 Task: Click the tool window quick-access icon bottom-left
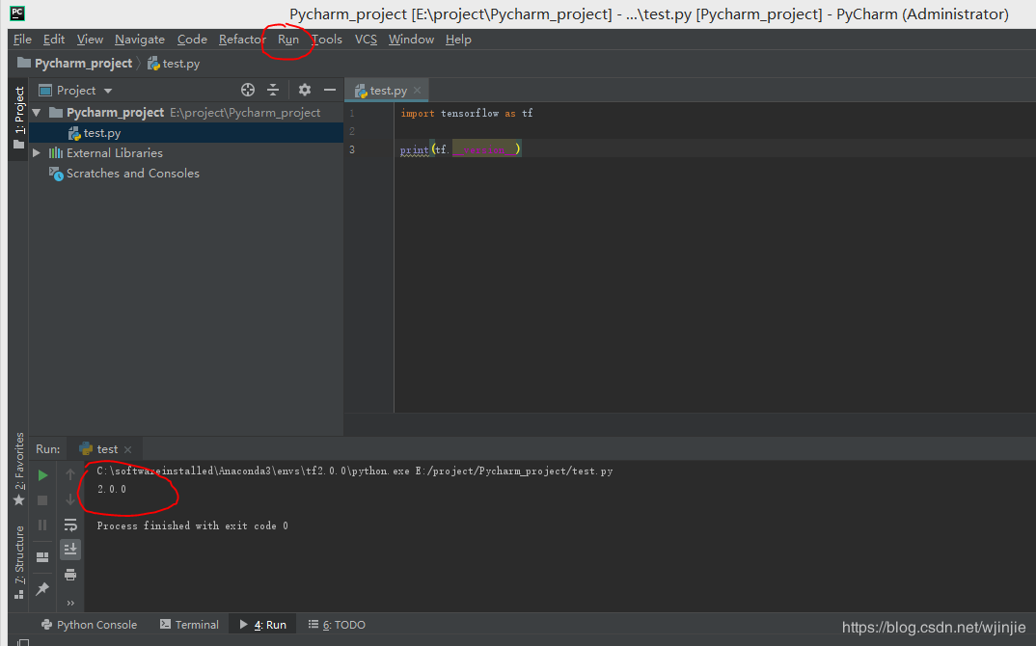pyautogui.click(x=22, y=642)
